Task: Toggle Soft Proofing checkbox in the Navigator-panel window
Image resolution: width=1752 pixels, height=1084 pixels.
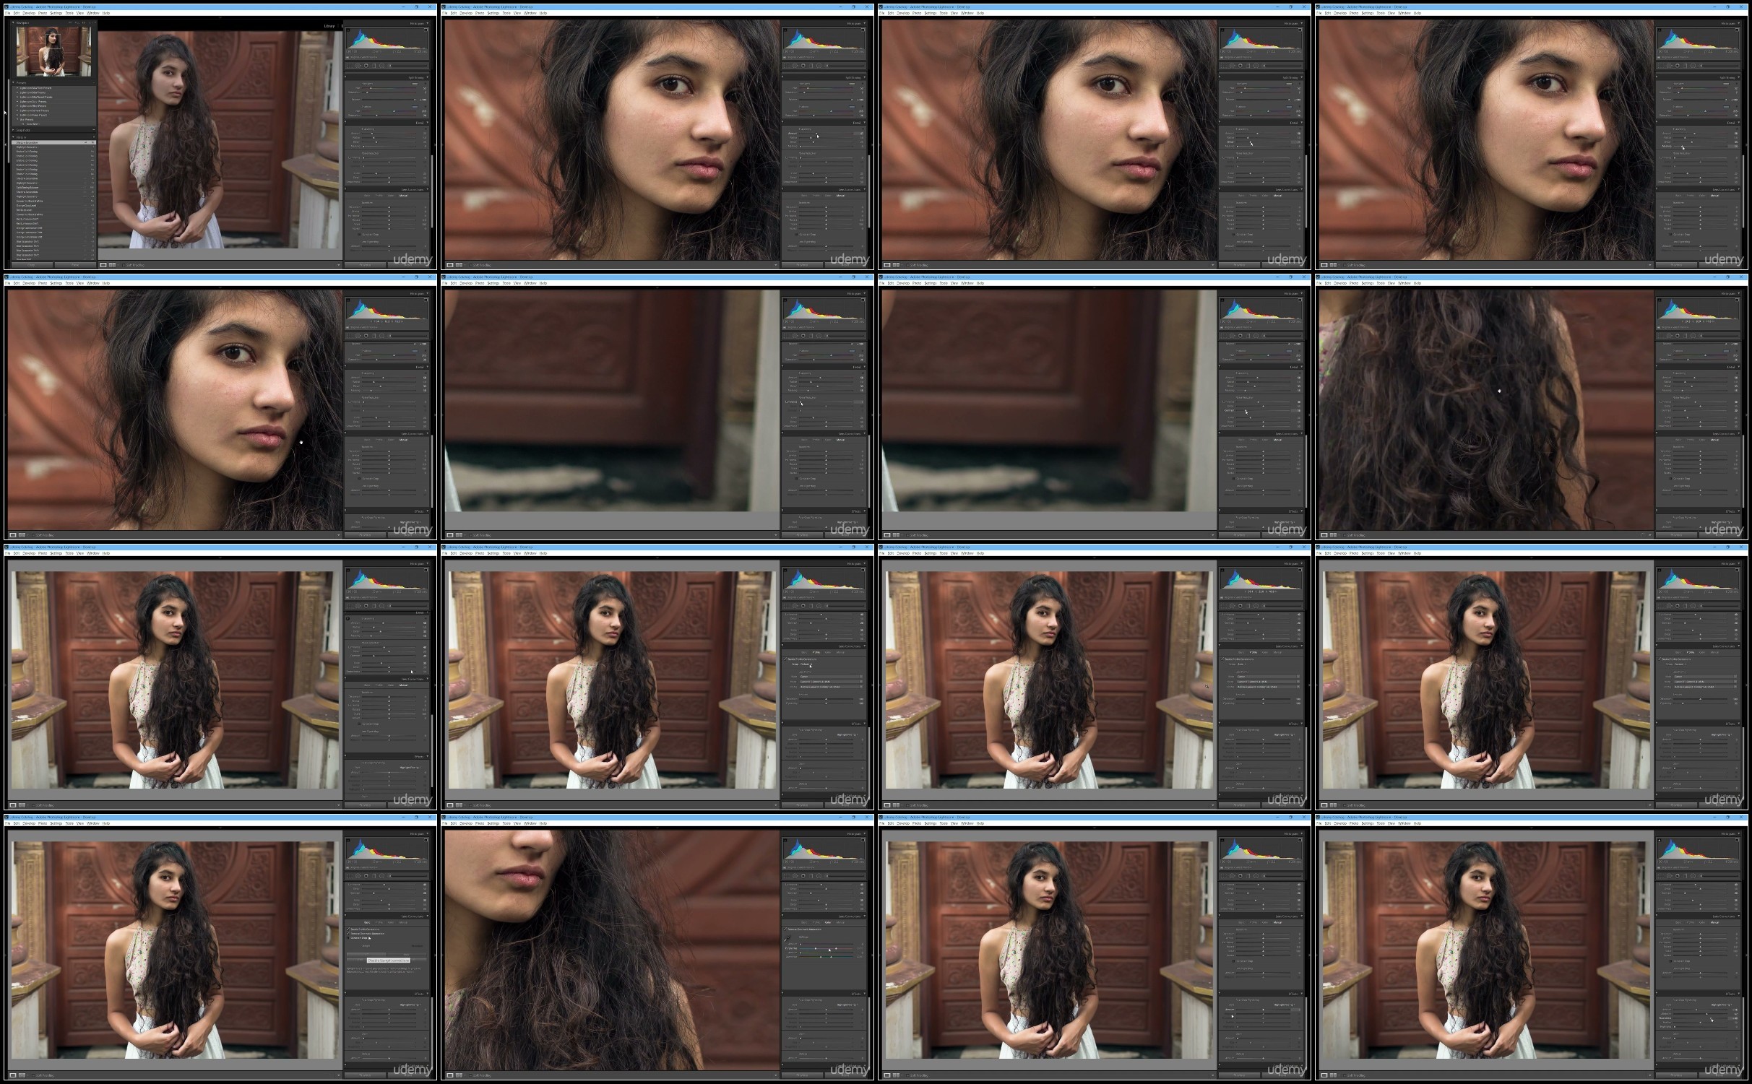Action: [x=124, y=265]
